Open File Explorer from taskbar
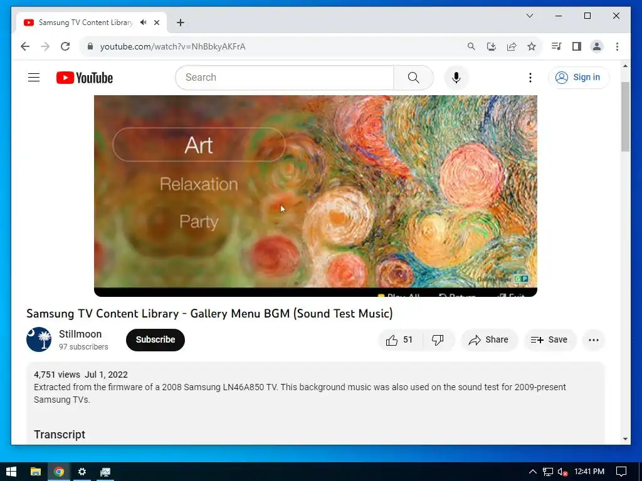 (36, 472)
